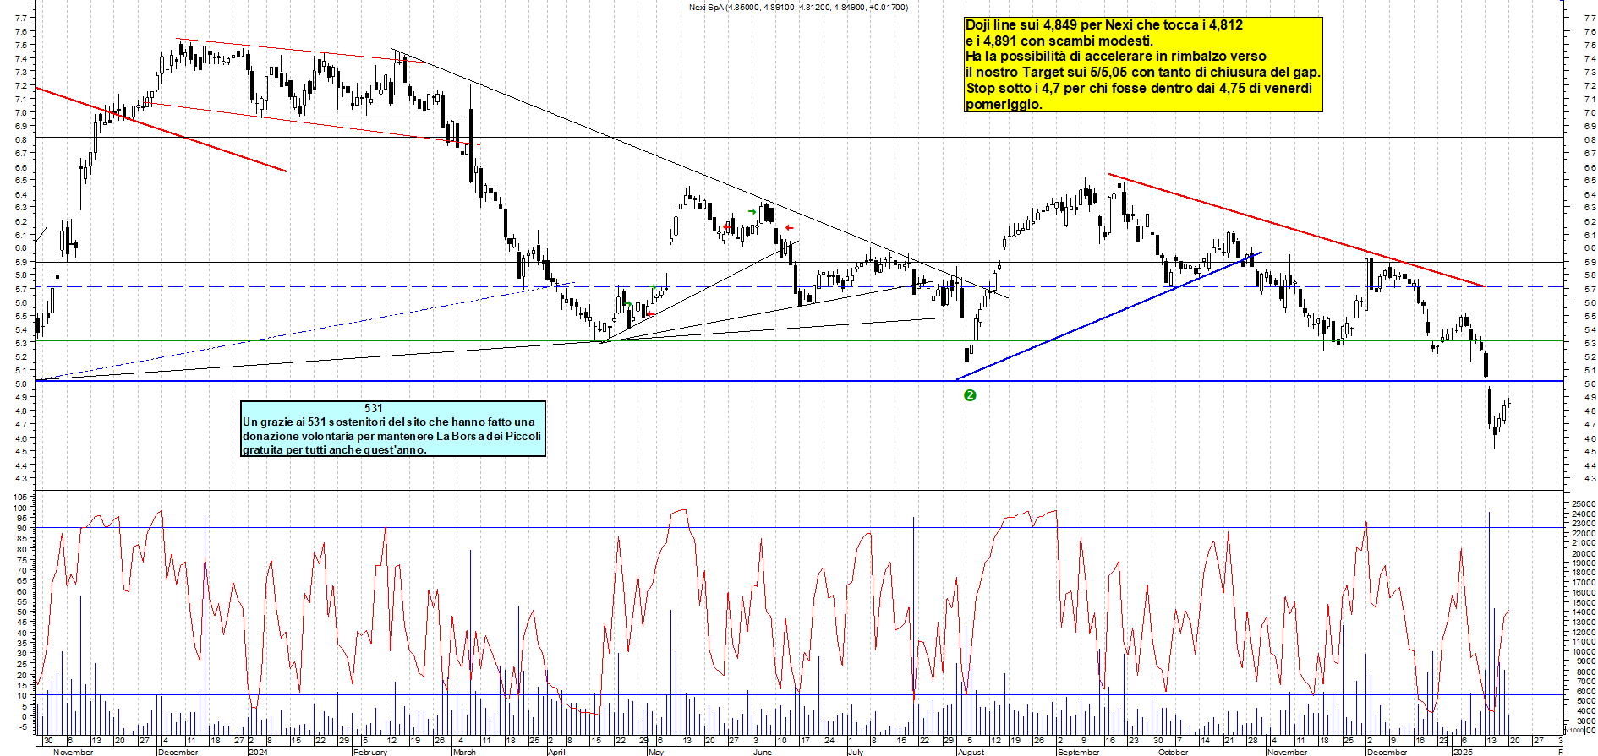
Task: Select the green horizontal support line at 5.3
Action: click(799, 340)
